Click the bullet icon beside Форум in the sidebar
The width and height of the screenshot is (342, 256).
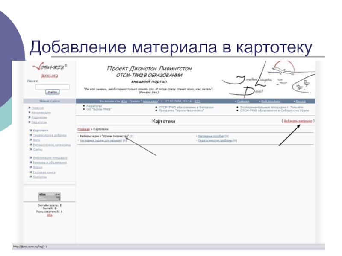click(x=31, y=167)
